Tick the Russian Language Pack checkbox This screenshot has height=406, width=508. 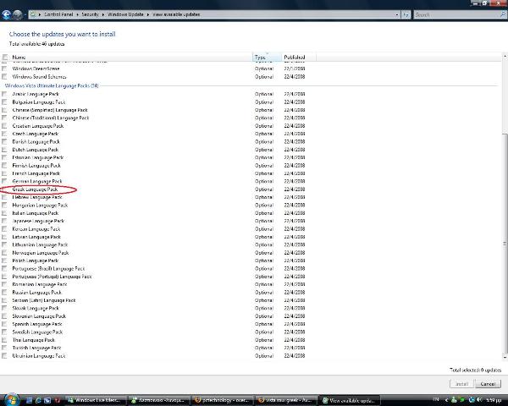(x=4, y=293)
